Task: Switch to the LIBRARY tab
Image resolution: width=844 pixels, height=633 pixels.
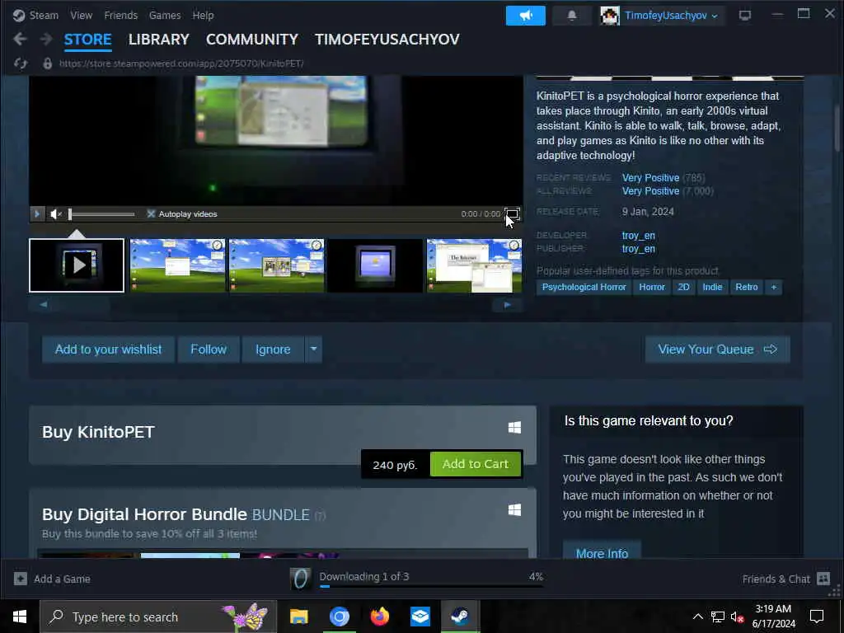Action: click(159, 40)
